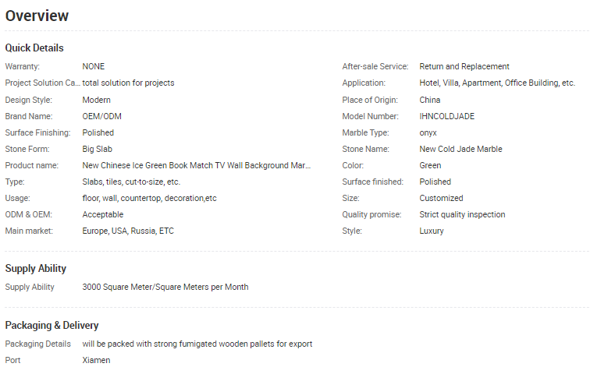Screen dimensions: 590x374
Task: Click the fumigated wooden pallets packaging text
Action: pyautogui.click(x=197, y=344)
